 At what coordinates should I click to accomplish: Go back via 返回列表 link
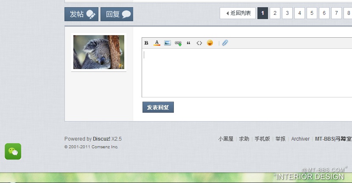237,13
